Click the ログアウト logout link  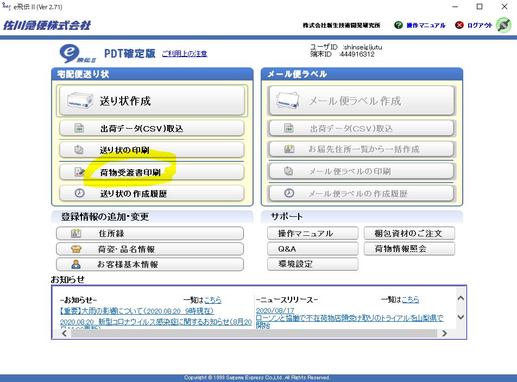click(480, 26)
